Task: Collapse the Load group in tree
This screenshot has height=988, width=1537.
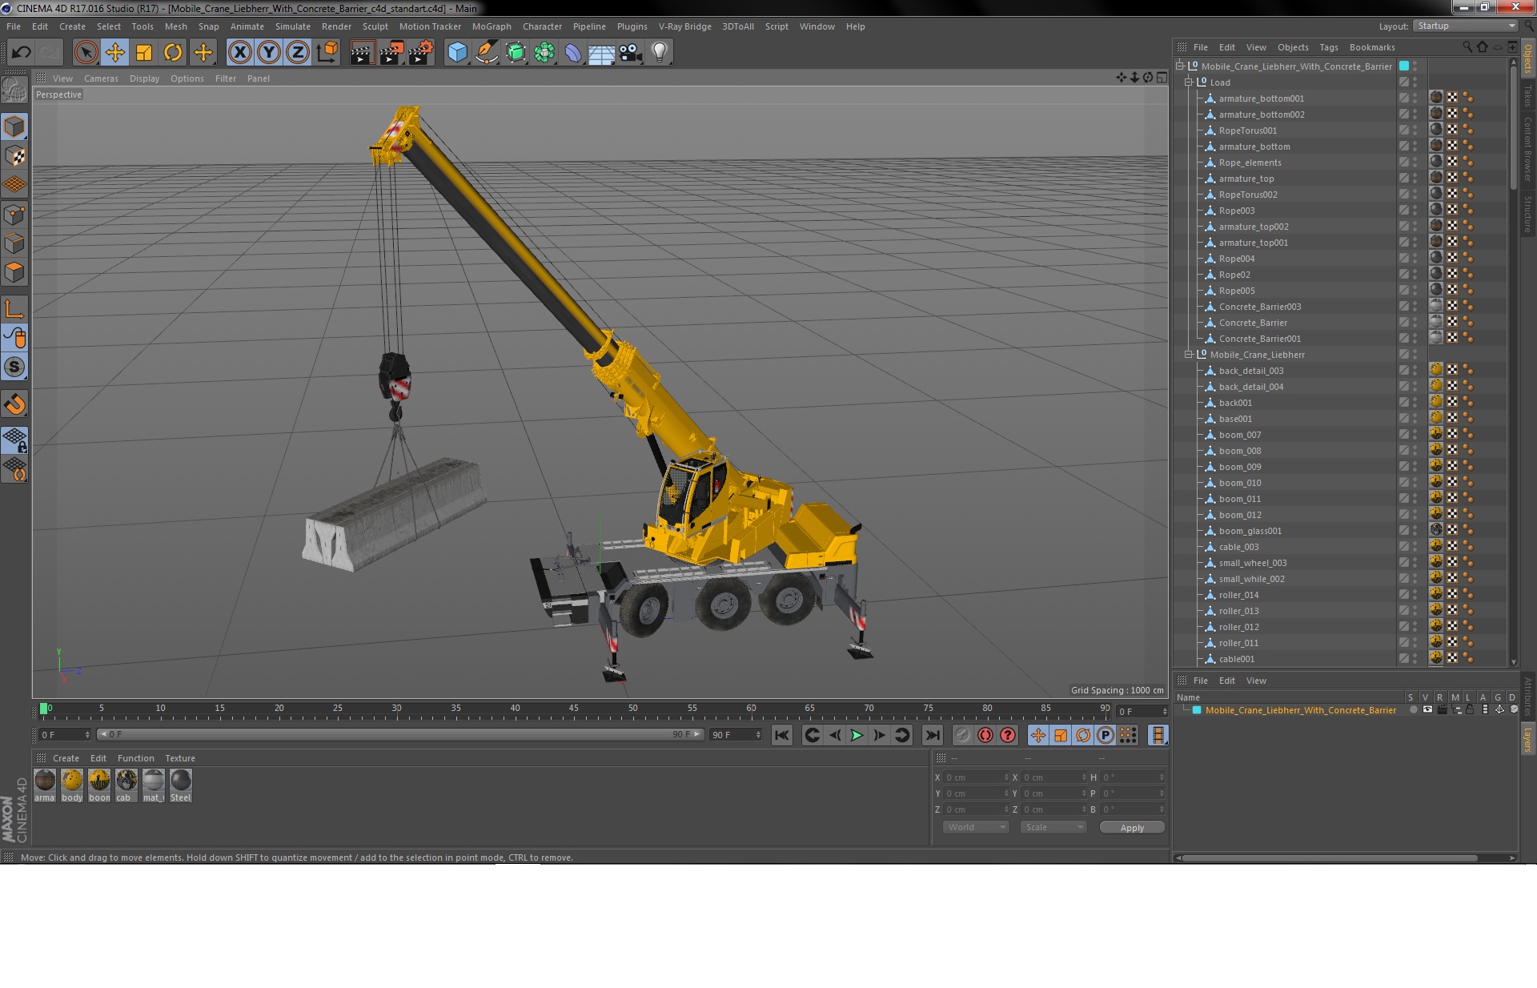Action: 1189,82
